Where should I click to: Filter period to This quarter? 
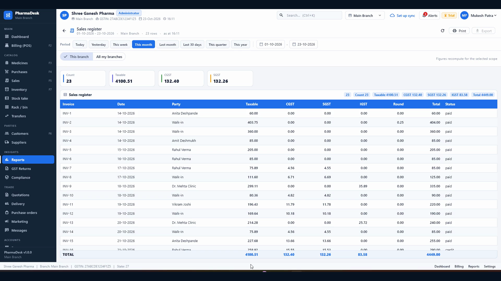(x=218, y=44)
